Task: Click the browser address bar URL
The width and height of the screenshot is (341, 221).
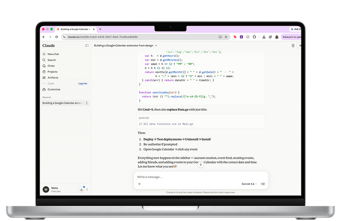Action: pyautogui.click(x=103, y=37)
